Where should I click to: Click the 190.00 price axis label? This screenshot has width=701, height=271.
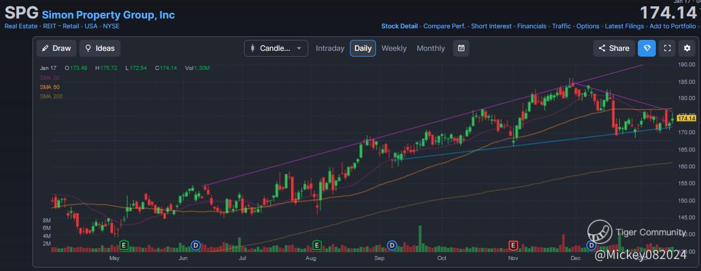(x=686, y=65)
